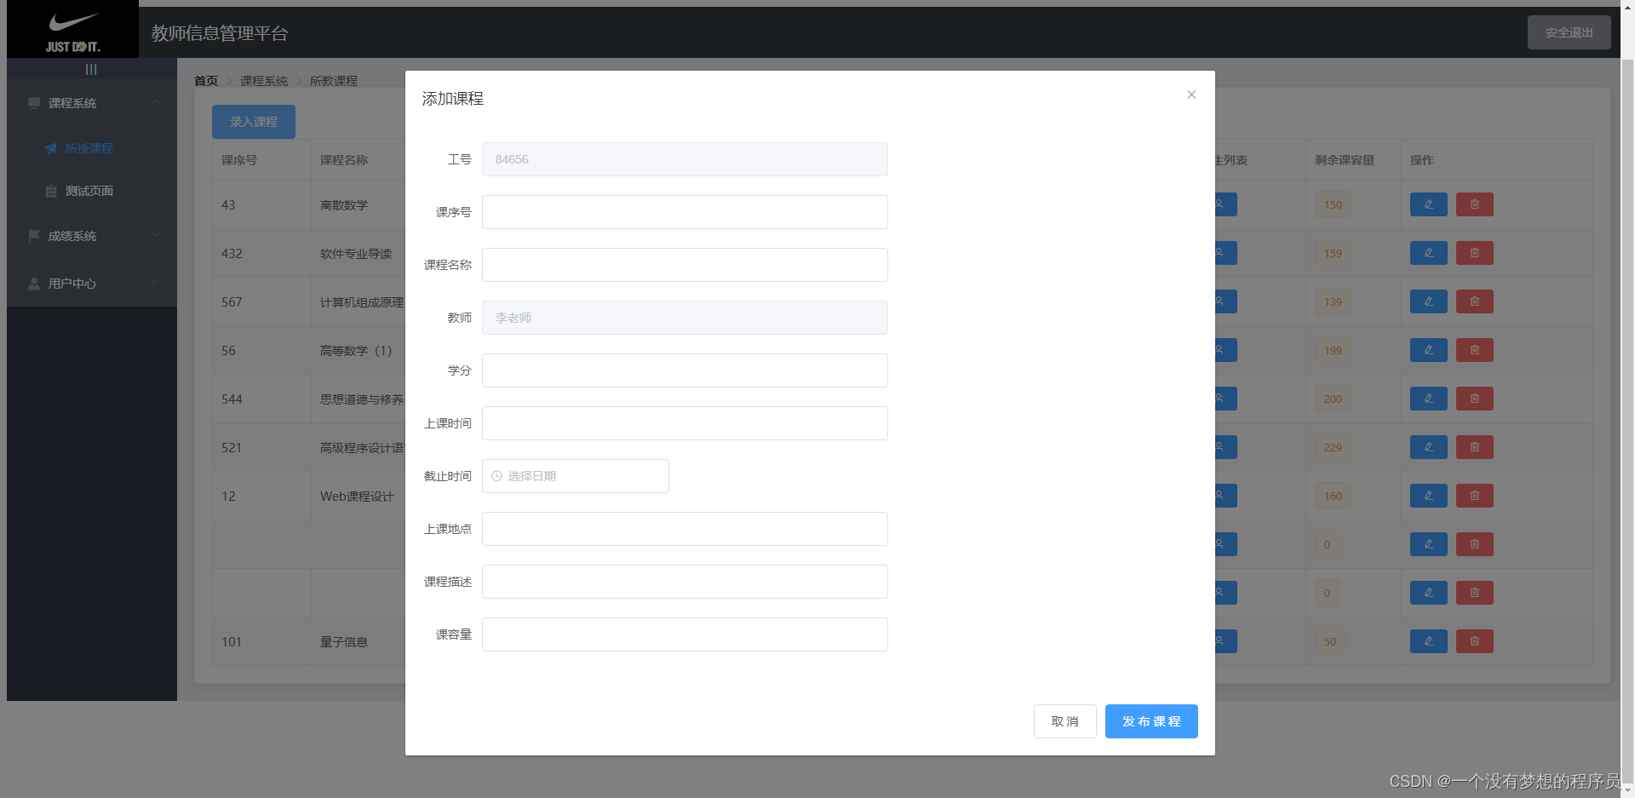Delete the course with 160 remaining

tap(1475, 496)
